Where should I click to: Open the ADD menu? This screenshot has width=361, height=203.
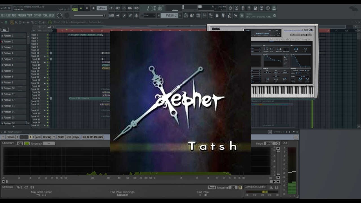coord(14,16)
